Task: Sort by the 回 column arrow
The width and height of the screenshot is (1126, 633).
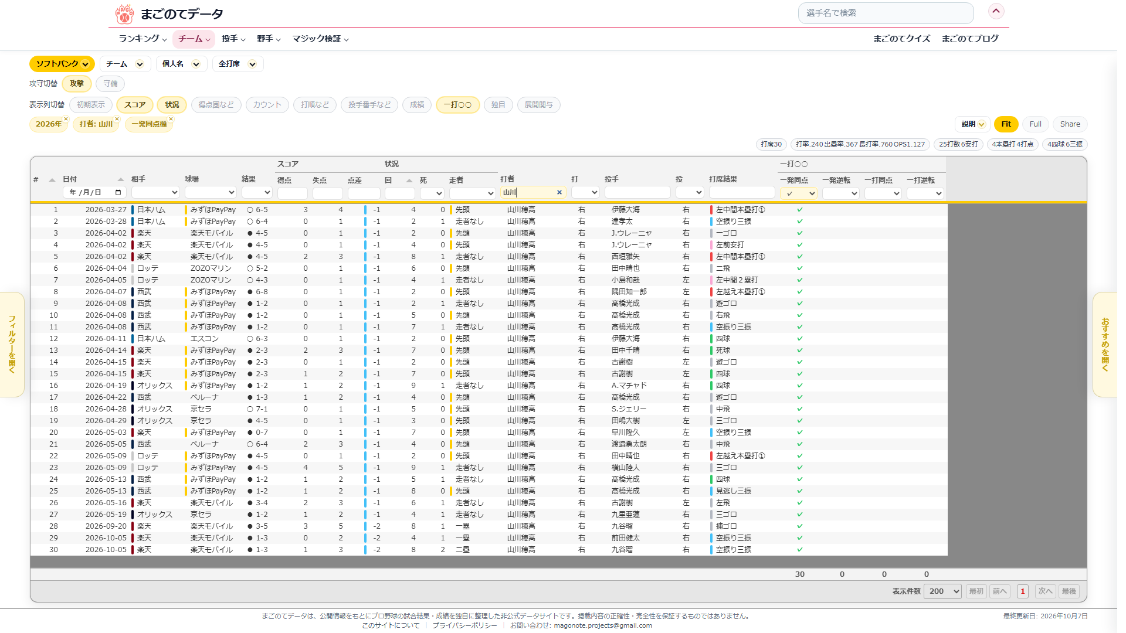Action: tap(409, 181)
